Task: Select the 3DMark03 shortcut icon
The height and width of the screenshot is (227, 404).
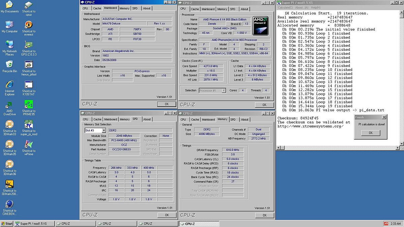Action: click(10, 128)
